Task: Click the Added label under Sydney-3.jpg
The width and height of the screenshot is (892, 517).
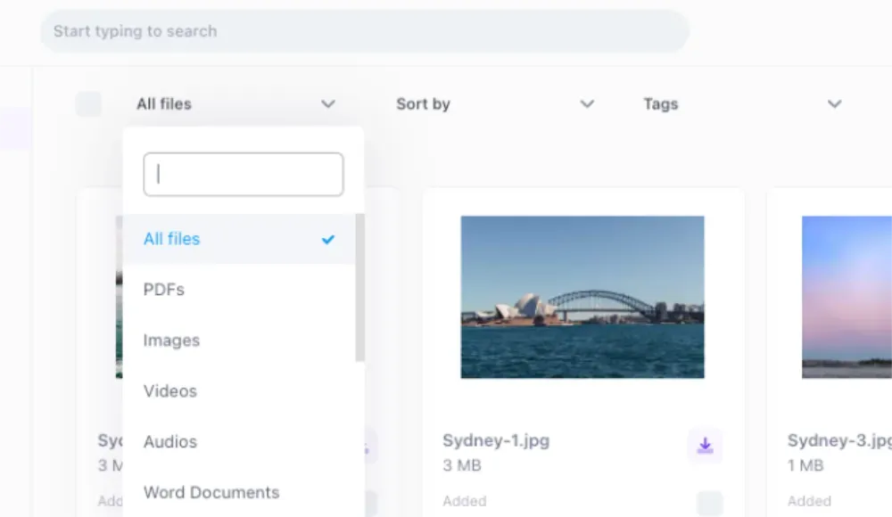Action: 810,501
